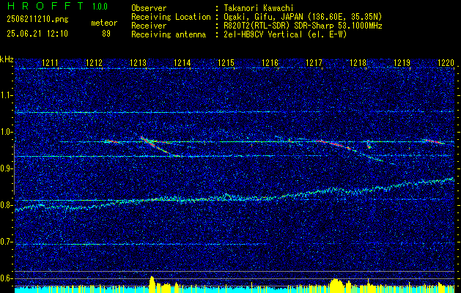The height and width of the screenshot is (293, 461).
Task: Click the 1.0 frequency axis label
Action: 7,132
